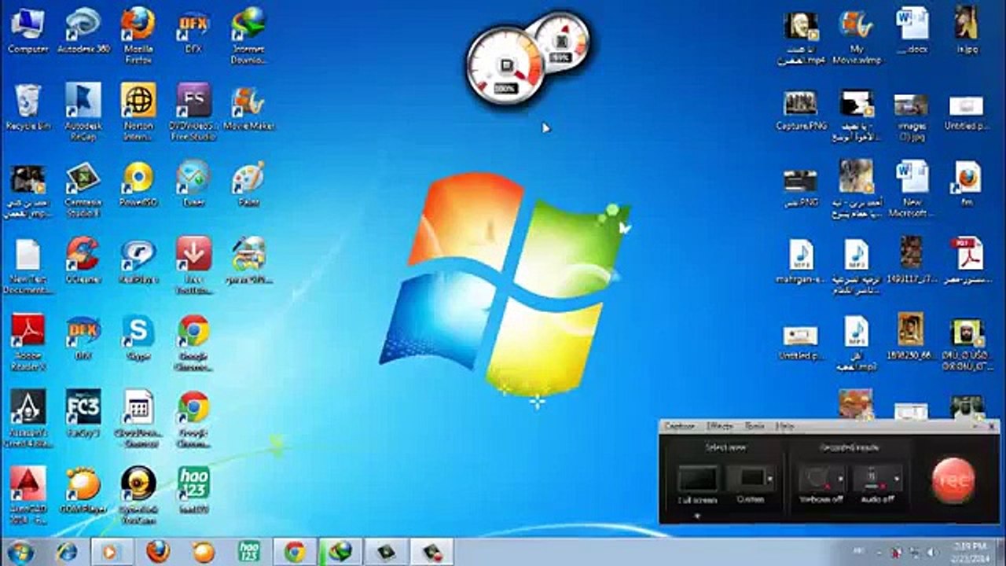This screenshot has width=1006, height=566.
Task: Select the PDF file icon on desktop
Action: click(967, 261)
